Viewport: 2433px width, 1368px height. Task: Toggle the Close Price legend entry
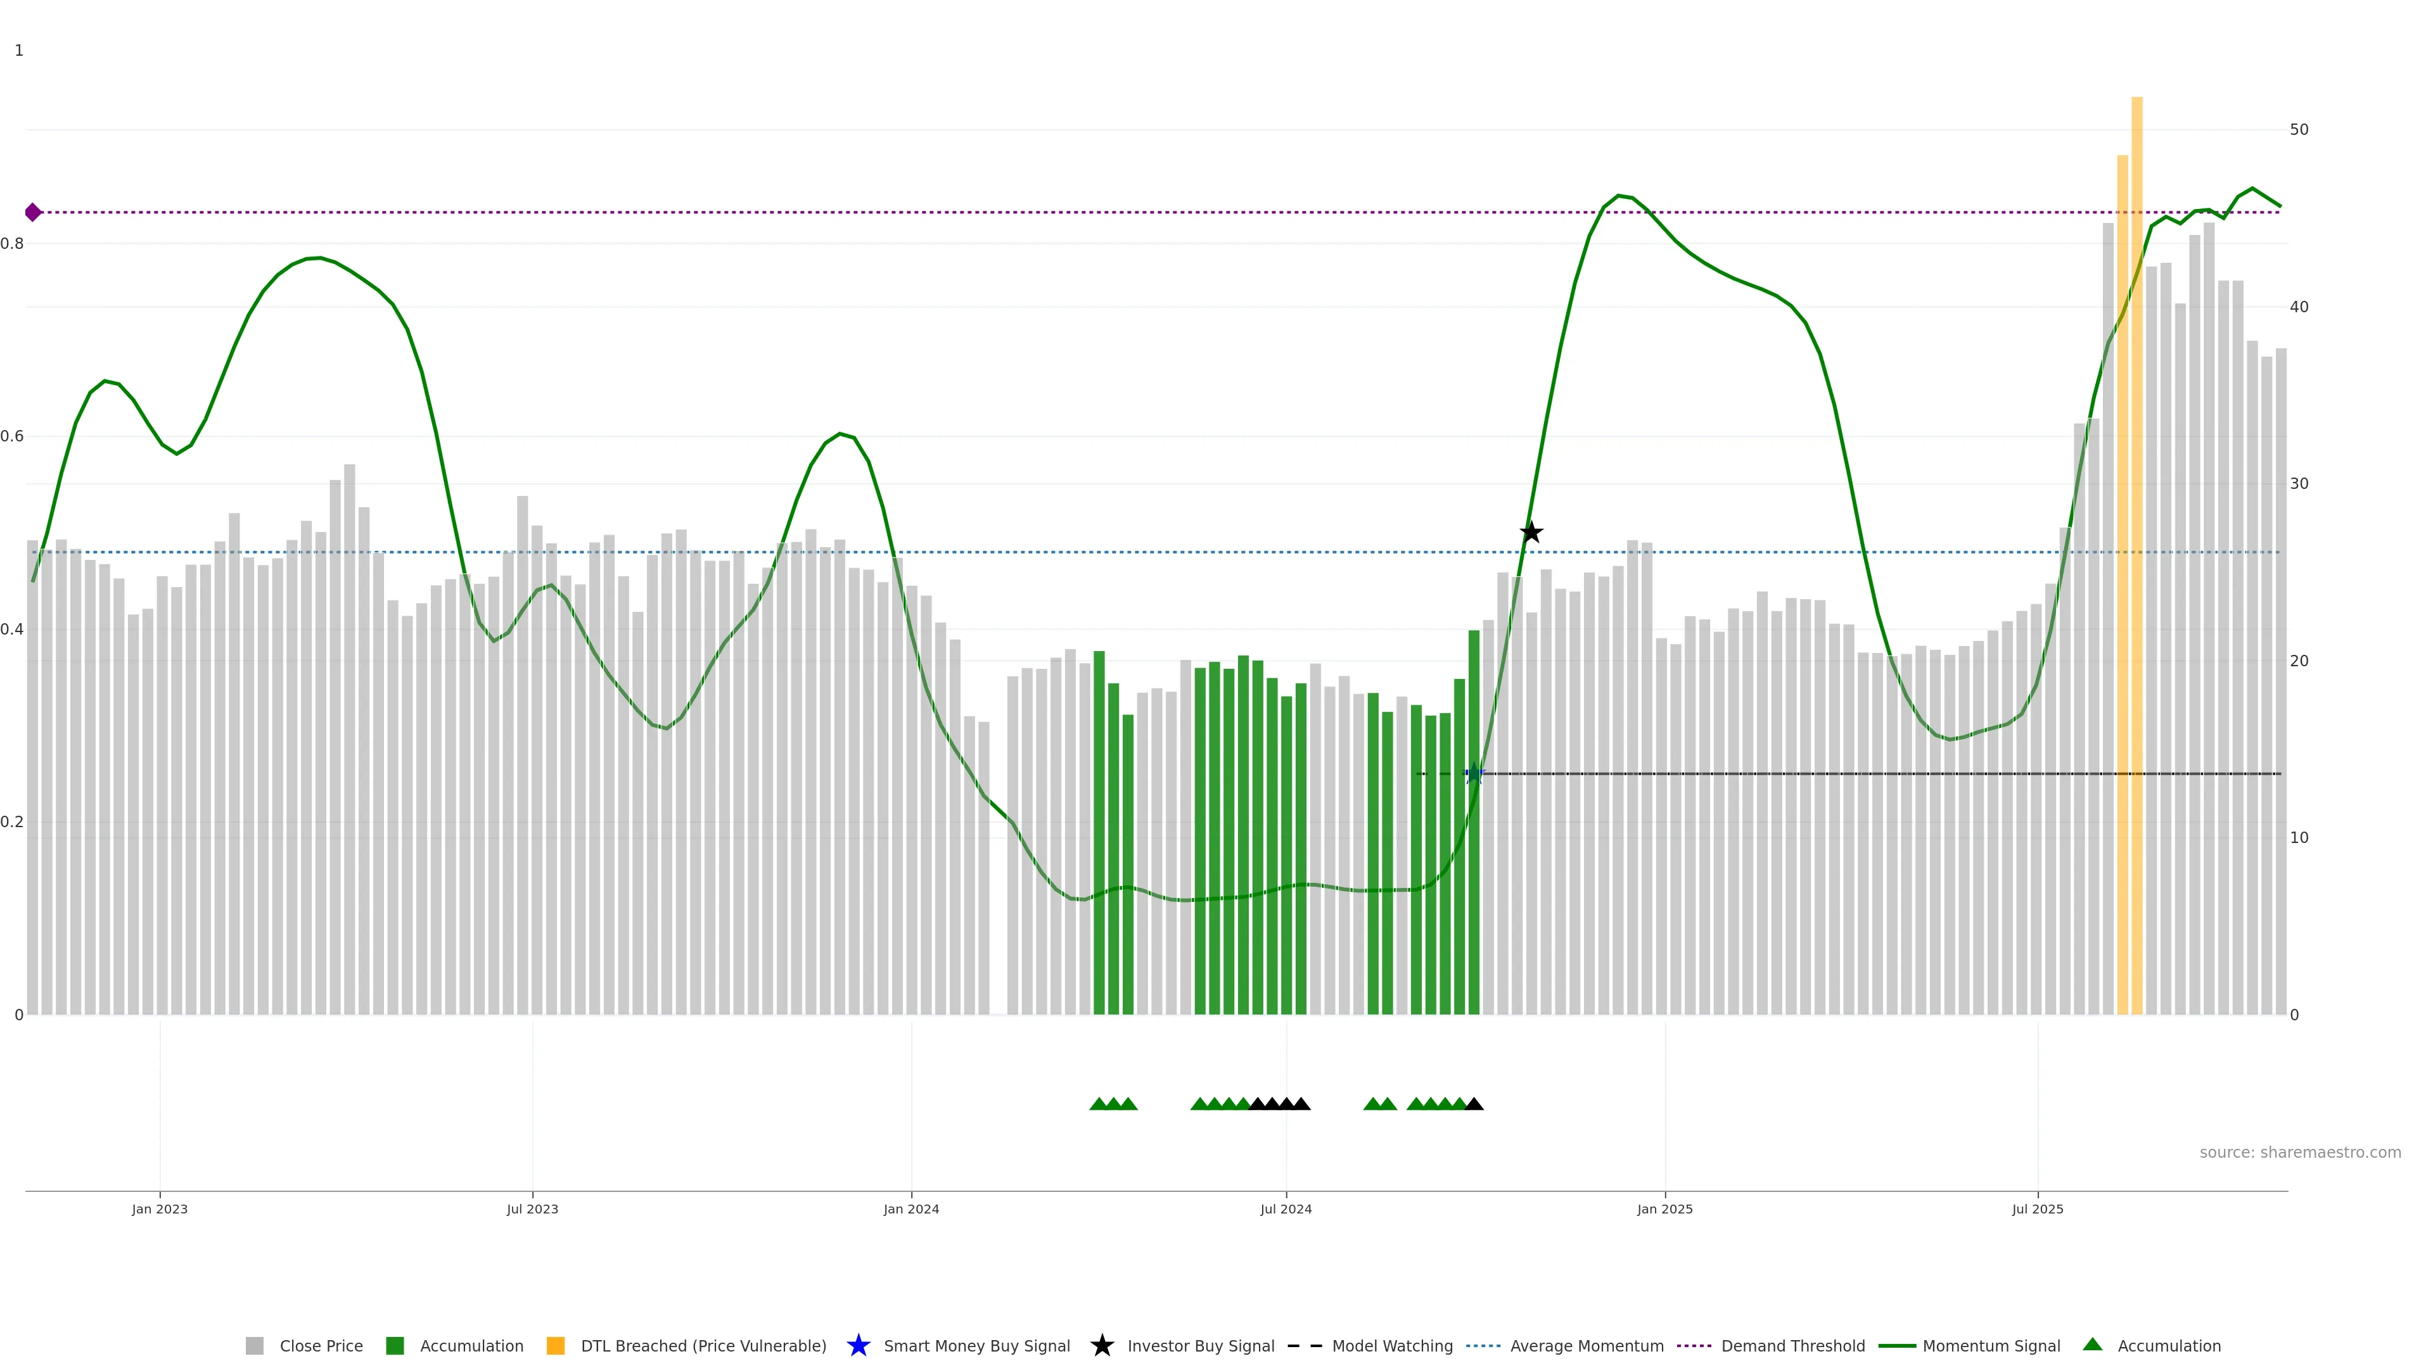pyautogui.click(x=320, y=1345)
